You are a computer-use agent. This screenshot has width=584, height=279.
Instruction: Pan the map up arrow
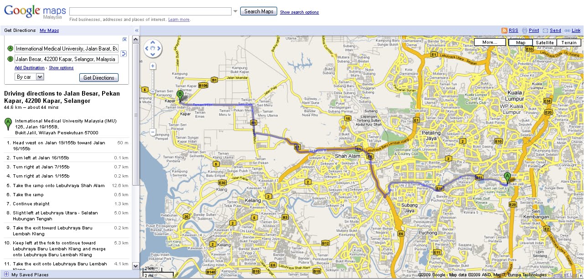pos(153,42)
